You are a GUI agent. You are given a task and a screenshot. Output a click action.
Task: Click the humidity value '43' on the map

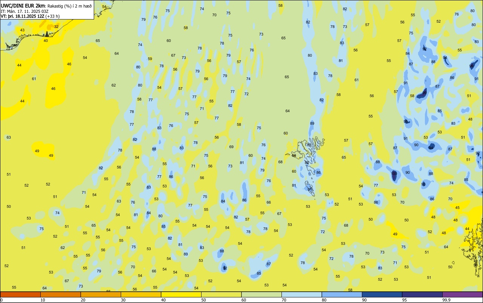coord(22,30)
